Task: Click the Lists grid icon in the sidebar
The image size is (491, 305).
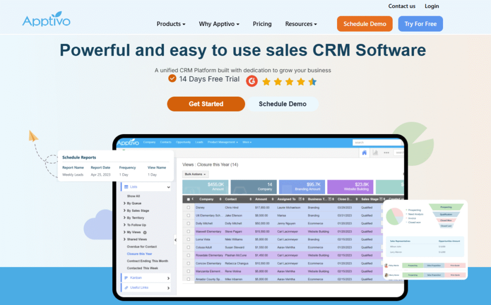Action: tap(126, 187)
